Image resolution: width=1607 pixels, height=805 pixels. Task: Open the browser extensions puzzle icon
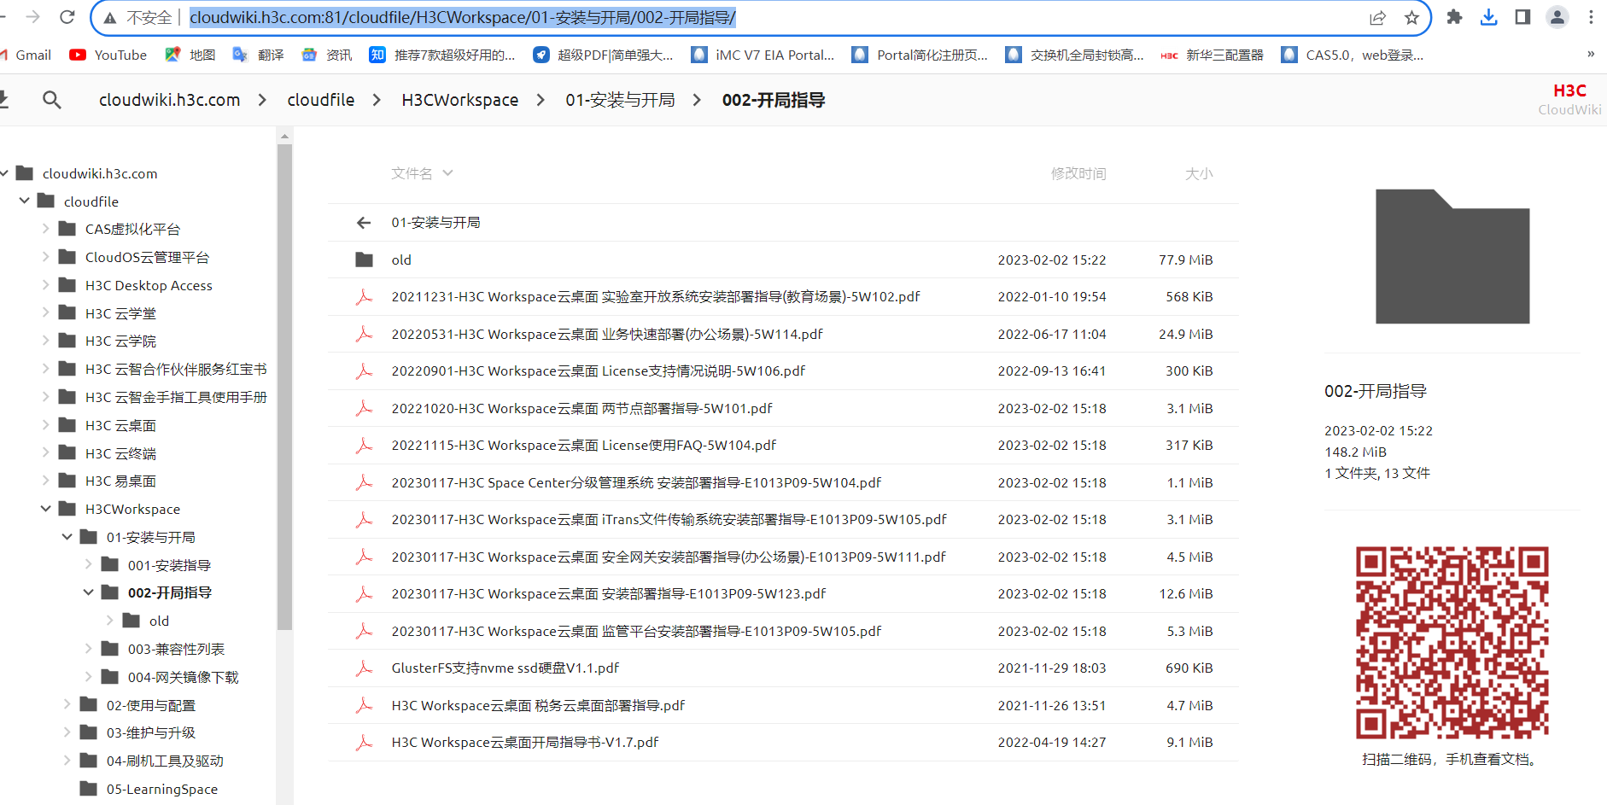[1454, 17]
